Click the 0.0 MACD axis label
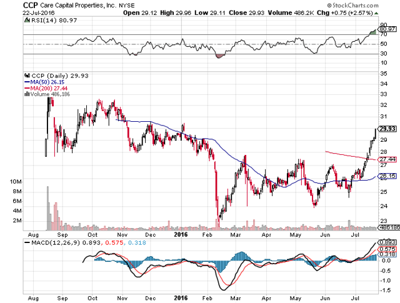400x303 pixels. point(386,261)
